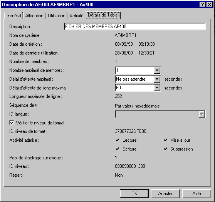This screenshot has width=215, height=202.
Task: Click the Ecriture checkmark icon
Action: [x=118, y=149]
